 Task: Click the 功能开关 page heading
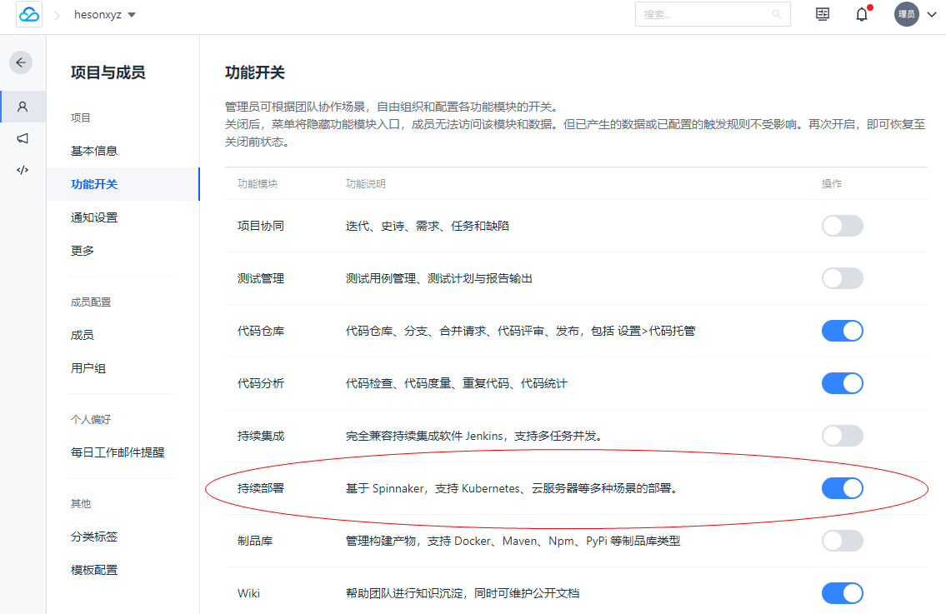coord(254,72)
